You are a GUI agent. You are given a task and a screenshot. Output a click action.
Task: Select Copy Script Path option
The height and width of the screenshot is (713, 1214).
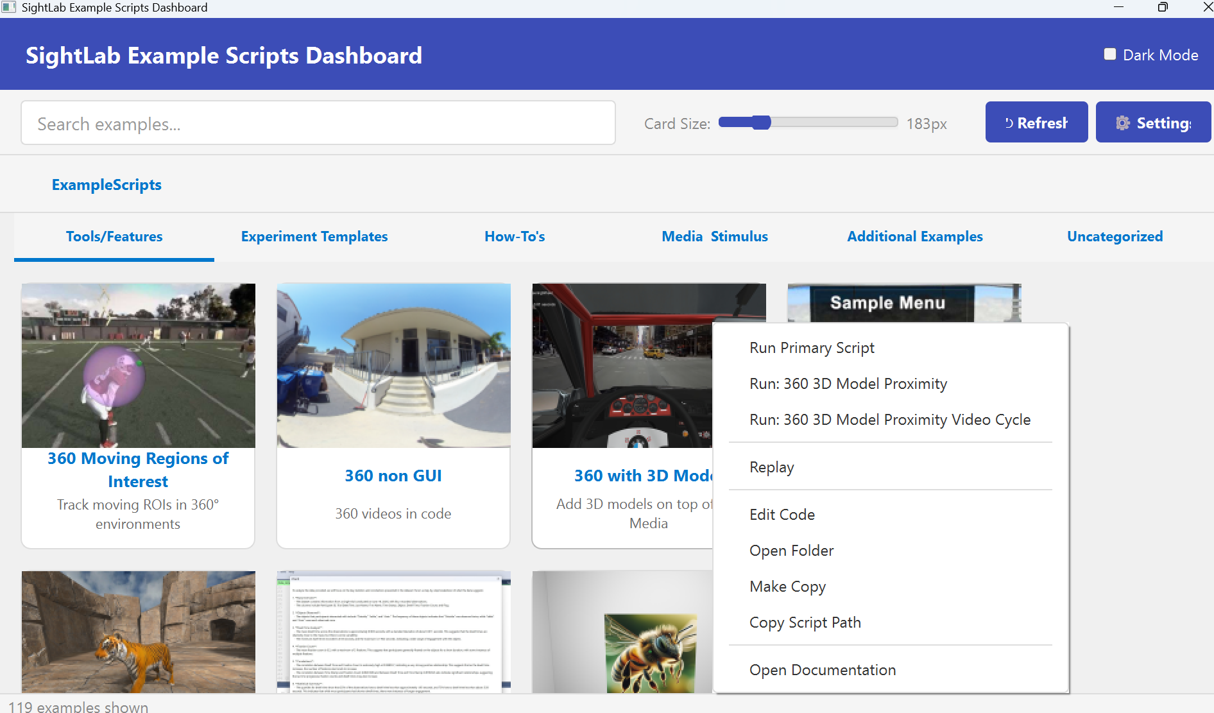point(805,623)
